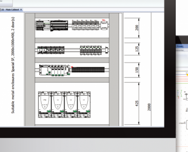Close the Main Cabinet tab
This screenshot has height=152, width=188.
click(21, 9)
